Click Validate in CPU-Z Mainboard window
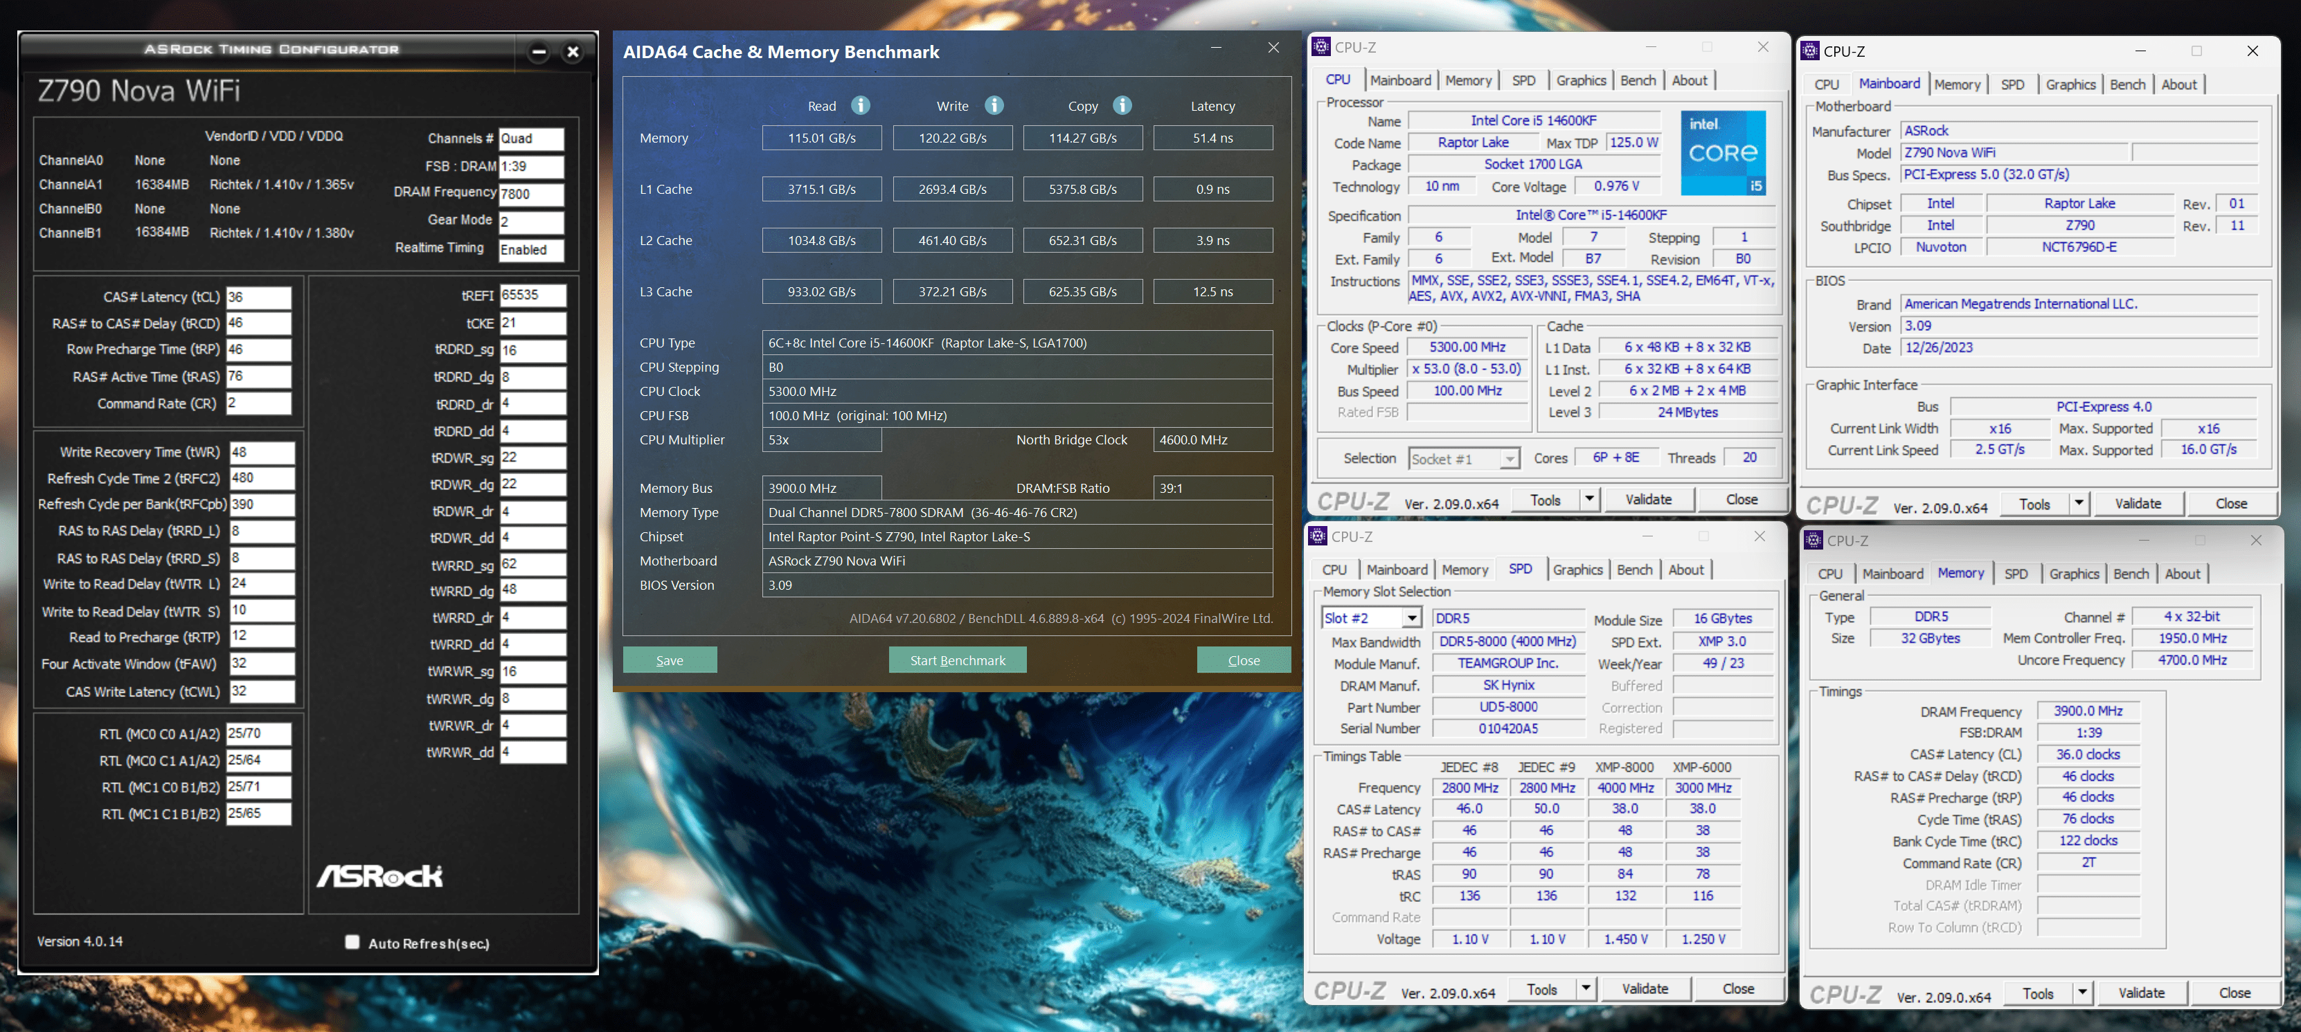 (2138, 503)
